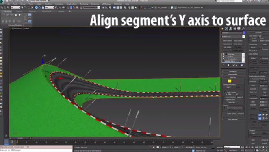Viewport: 269px width, 152px height.
Task: Open the Modifiers menu
Action: 48,4
